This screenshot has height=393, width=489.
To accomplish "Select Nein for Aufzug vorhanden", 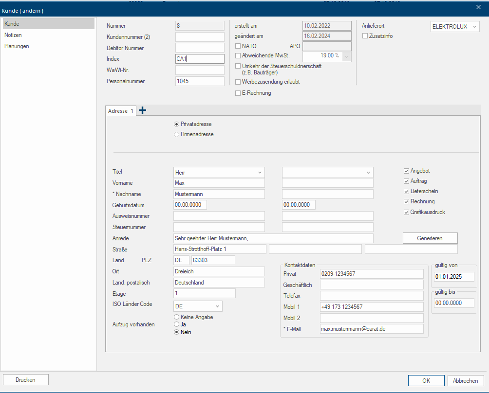I will coord(176,332).
